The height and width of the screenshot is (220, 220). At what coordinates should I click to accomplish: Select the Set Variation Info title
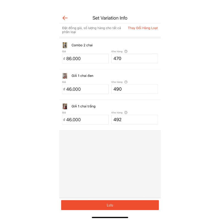coord(110,18)
